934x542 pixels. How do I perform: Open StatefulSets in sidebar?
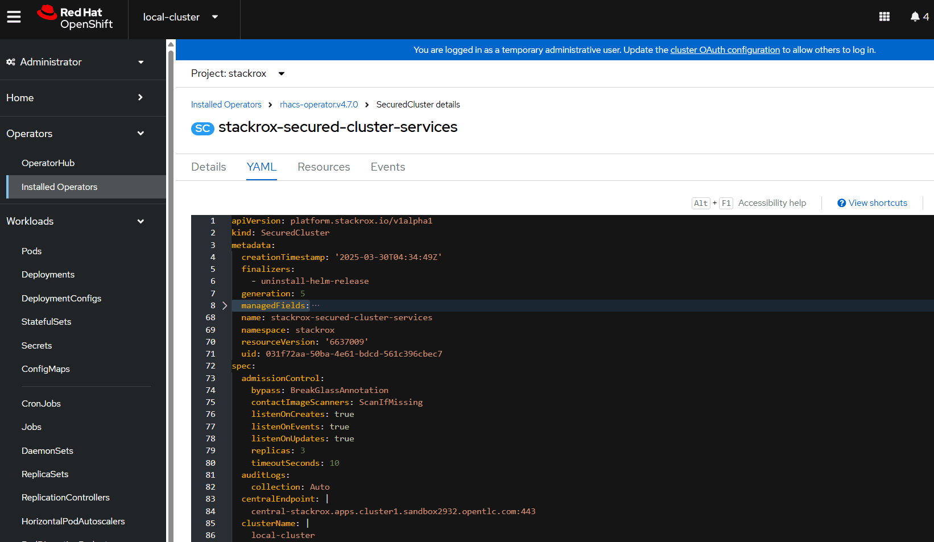(x=46, y=322)
